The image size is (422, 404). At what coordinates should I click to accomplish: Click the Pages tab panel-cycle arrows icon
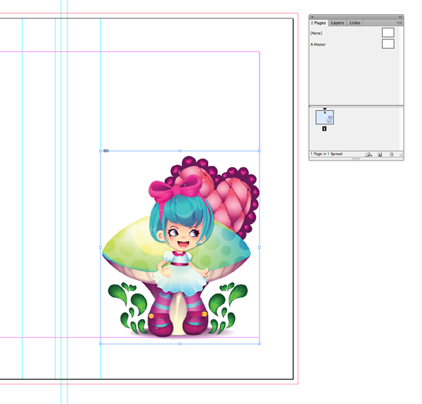pos(312,23)
